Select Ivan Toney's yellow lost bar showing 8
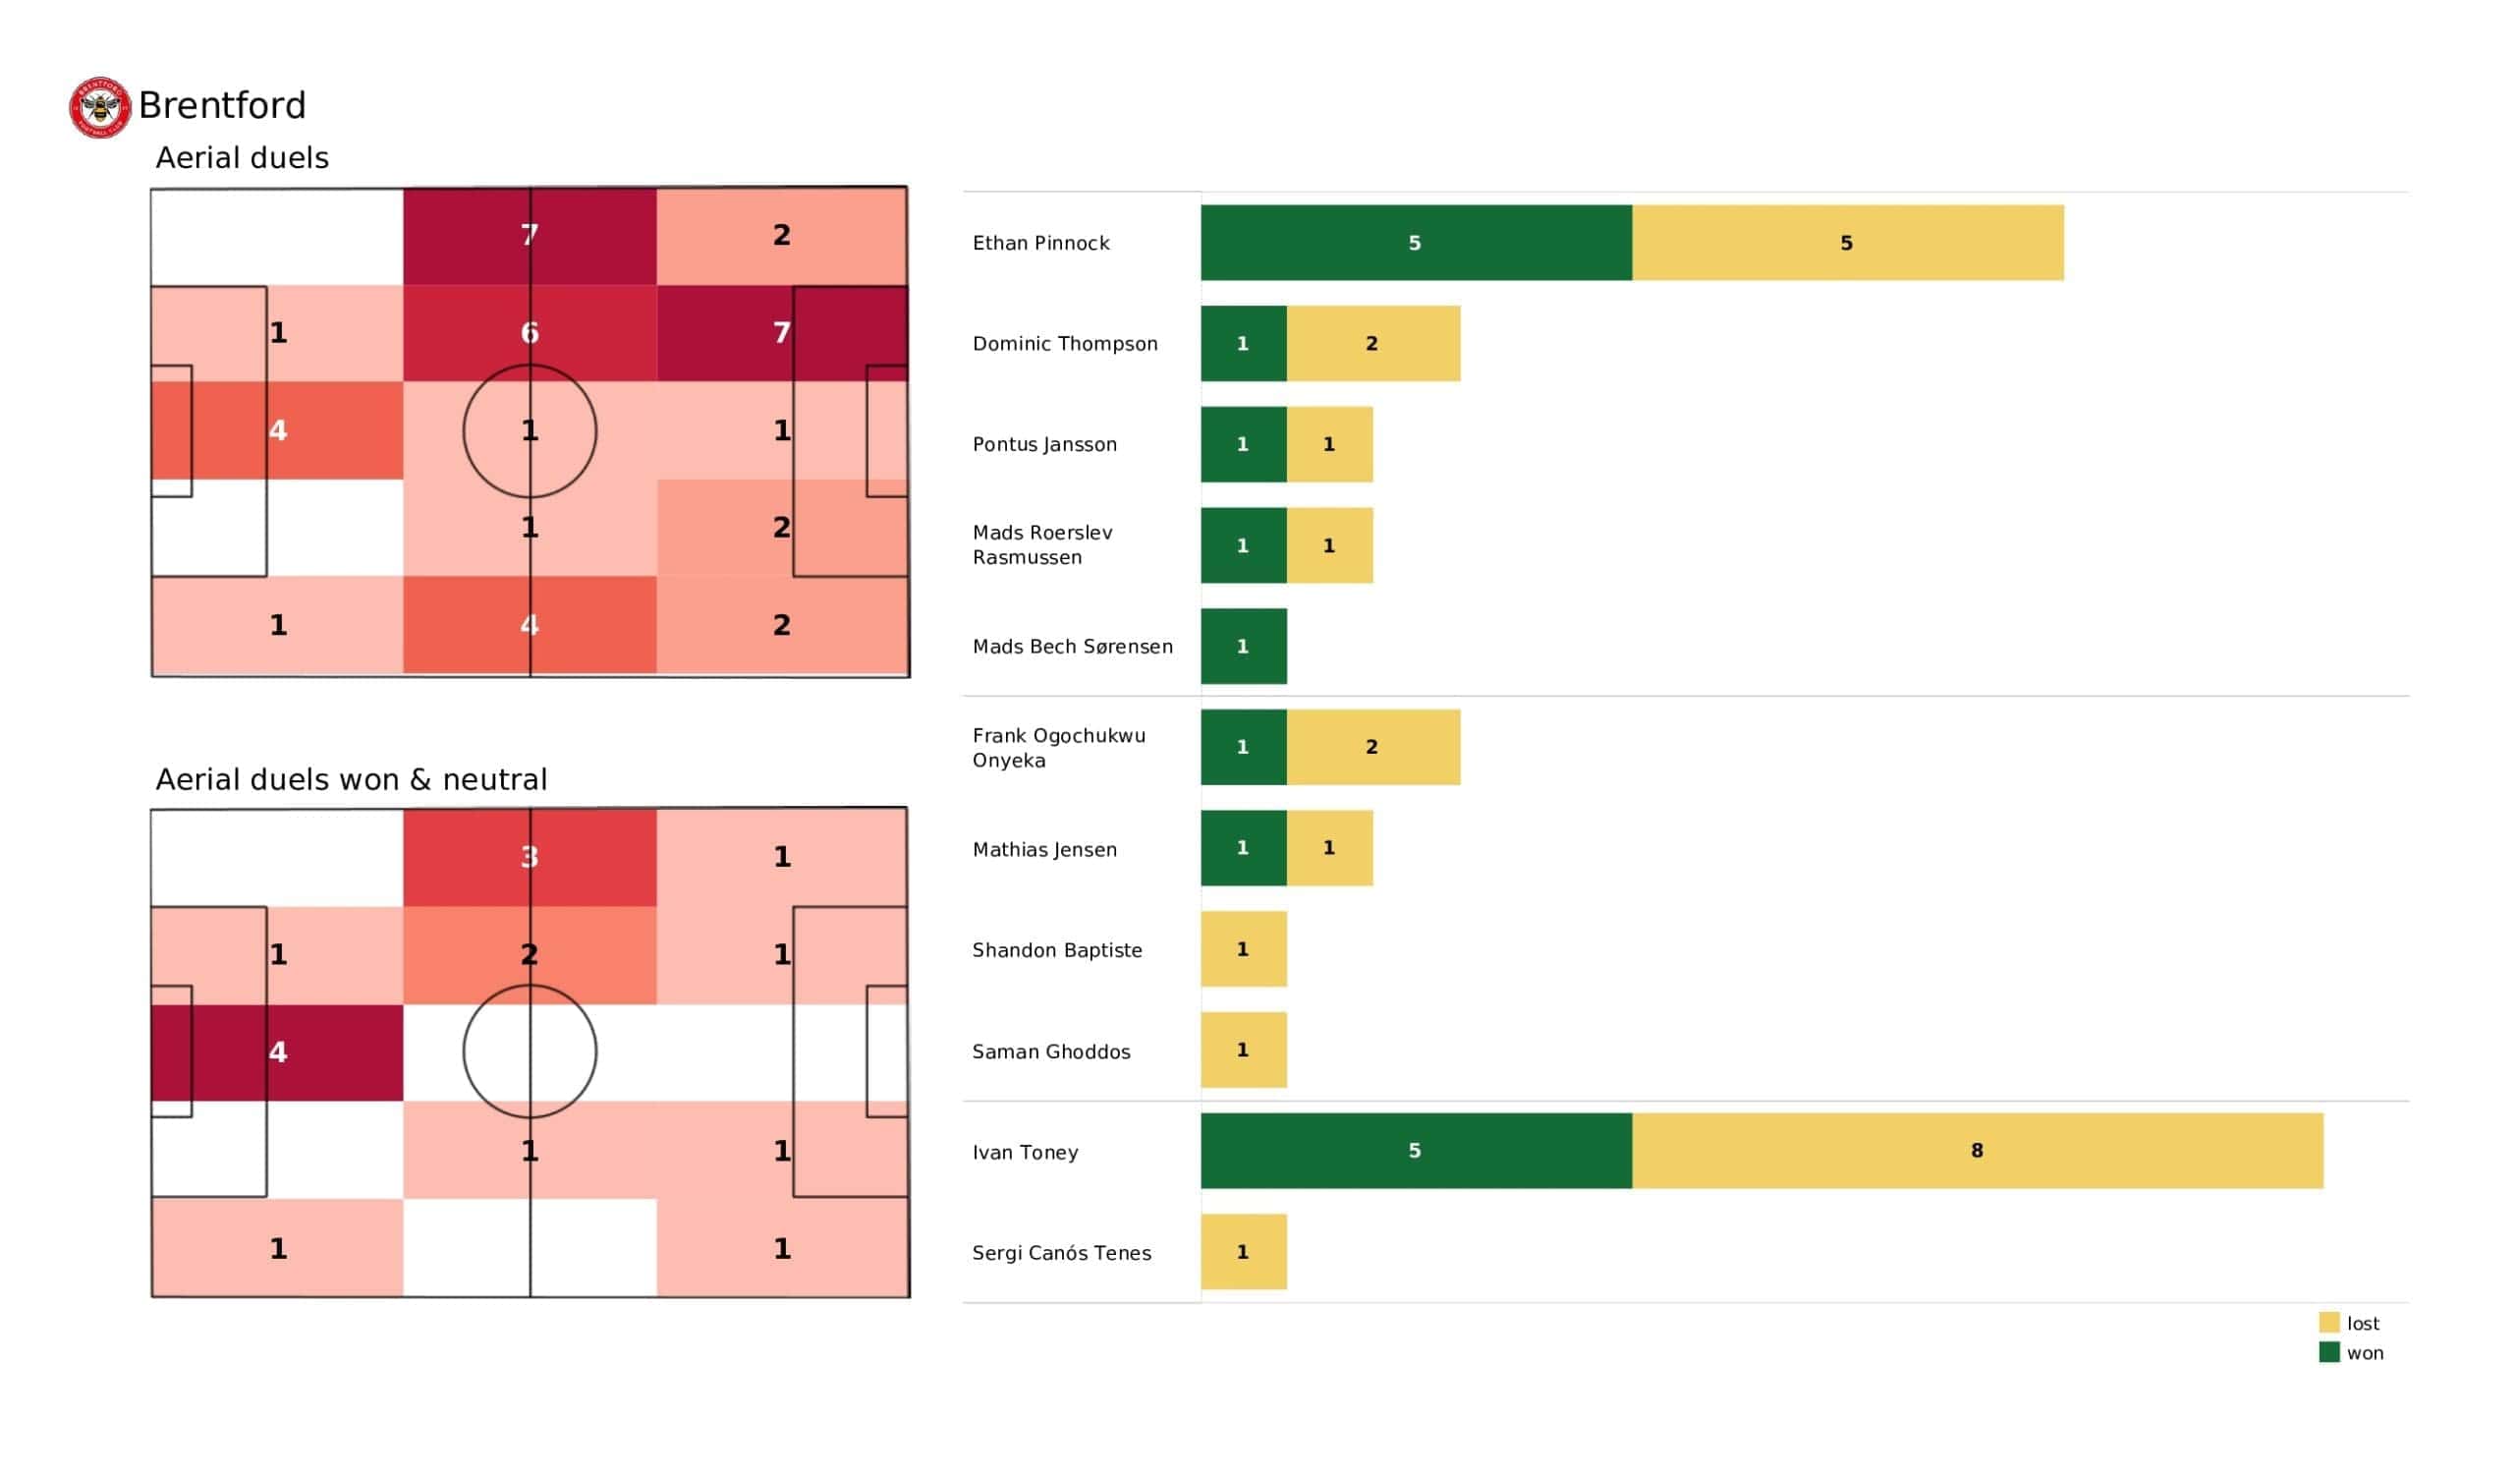 [x=1977, y=1151]
